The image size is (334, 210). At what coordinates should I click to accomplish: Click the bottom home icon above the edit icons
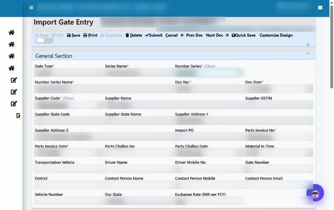click(12, 68)
